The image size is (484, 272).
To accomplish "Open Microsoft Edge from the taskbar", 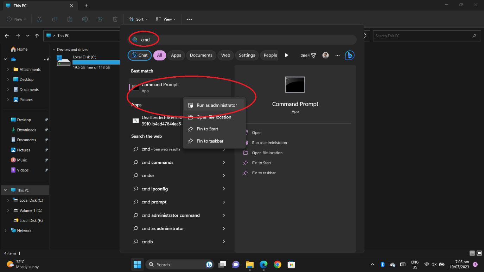I will tap(263, 265).
